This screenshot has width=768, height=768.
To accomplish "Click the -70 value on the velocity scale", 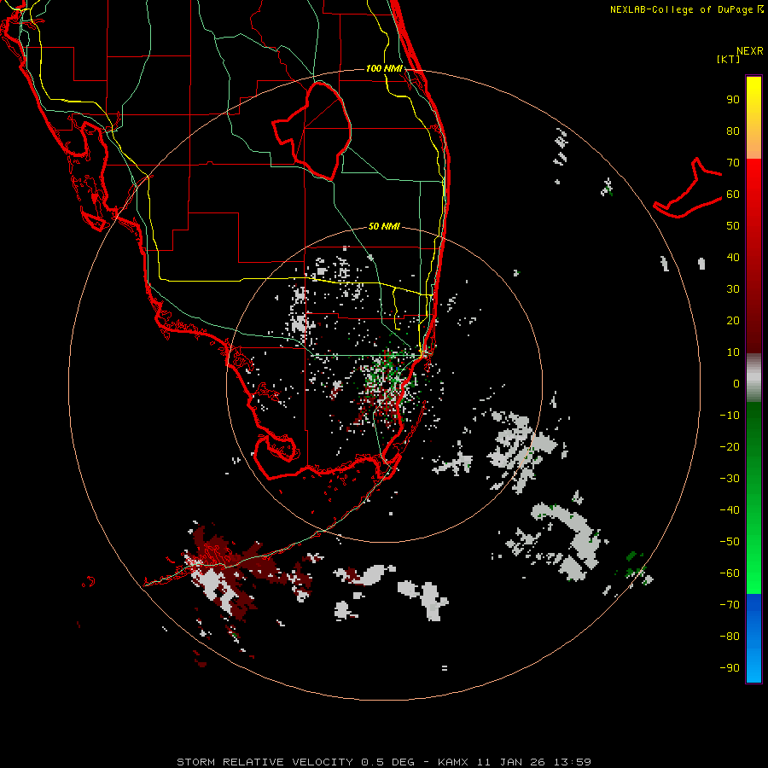I will tap(730, 605).
